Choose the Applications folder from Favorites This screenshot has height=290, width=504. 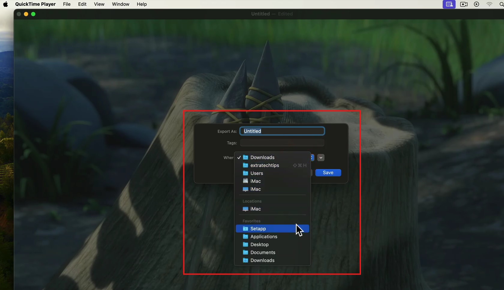(272, 237)
